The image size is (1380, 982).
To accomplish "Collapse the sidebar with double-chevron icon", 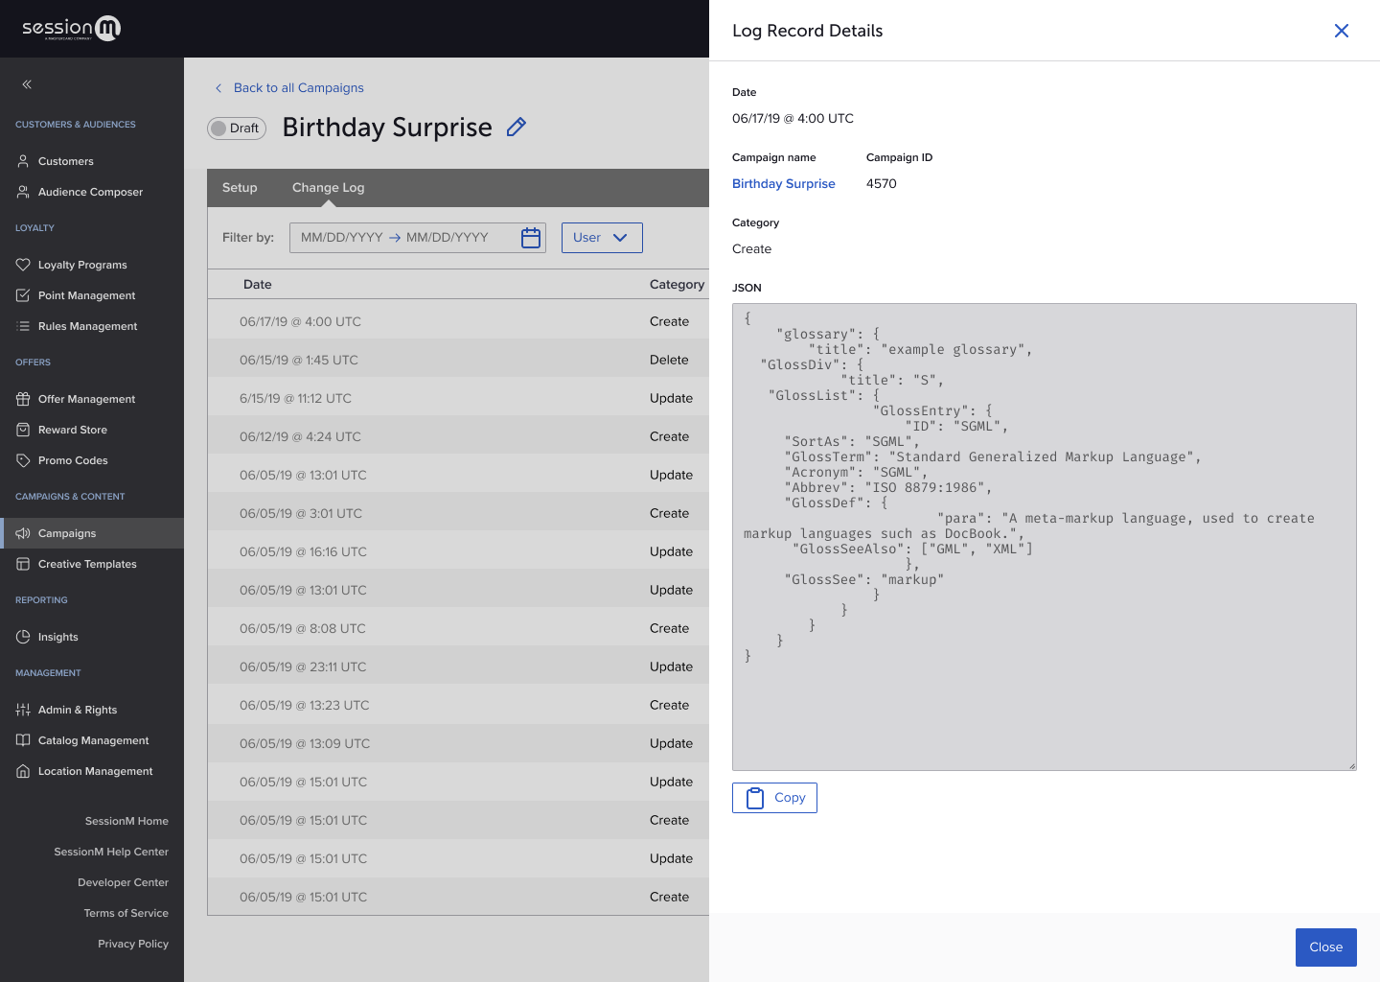I will (x=27, y=84).
